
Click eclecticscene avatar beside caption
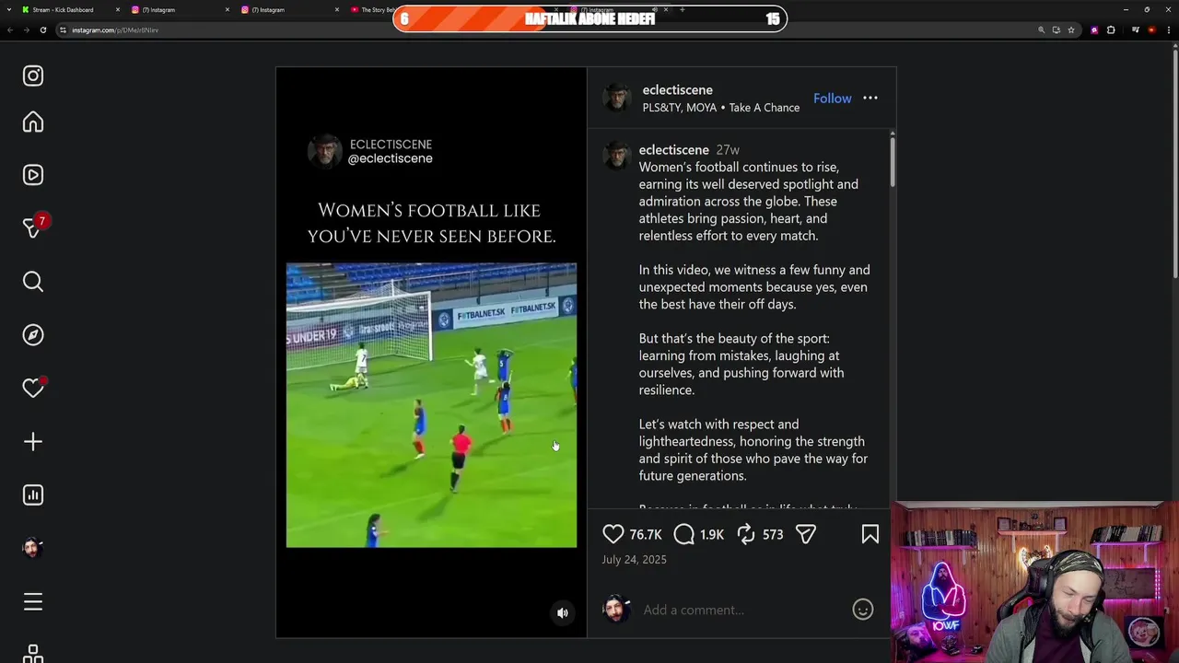[616, 156]
